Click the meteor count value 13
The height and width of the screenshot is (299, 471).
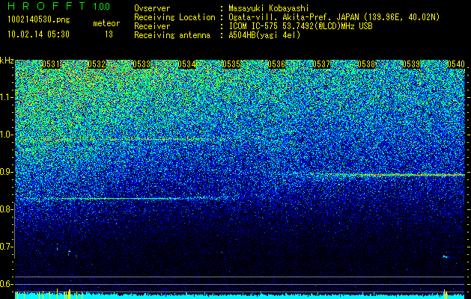click(x=109, y=34)
